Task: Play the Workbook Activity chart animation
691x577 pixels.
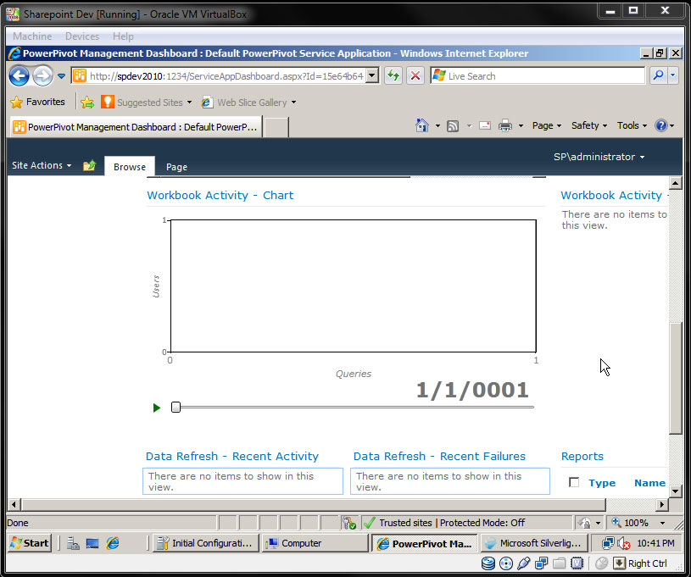Action: tap(157, 408)
